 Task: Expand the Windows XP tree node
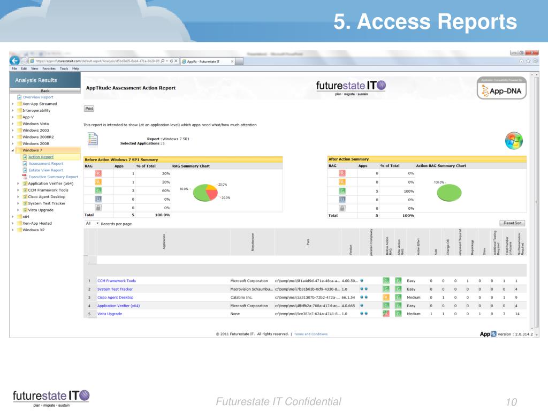tap(13, 230)
